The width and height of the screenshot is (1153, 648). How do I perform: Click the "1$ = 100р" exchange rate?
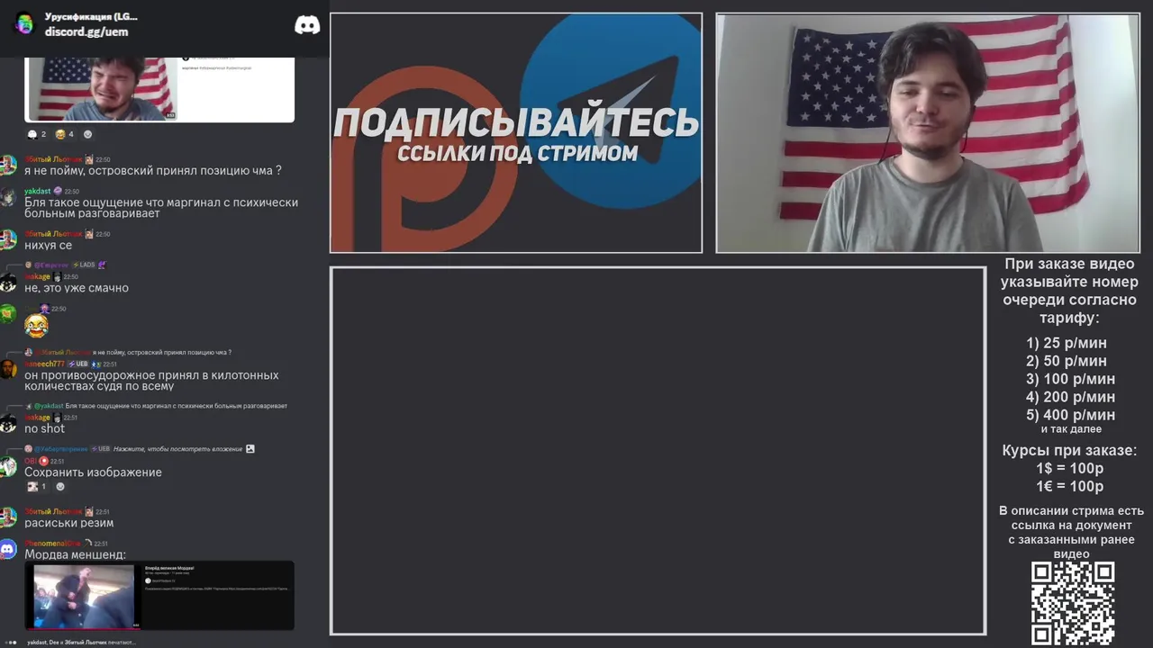(1069, 468)
